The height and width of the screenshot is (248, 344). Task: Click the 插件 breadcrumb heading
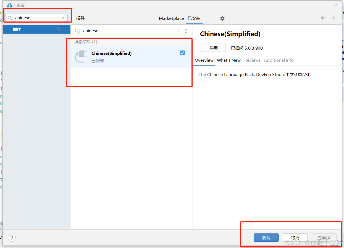(80, 18)
